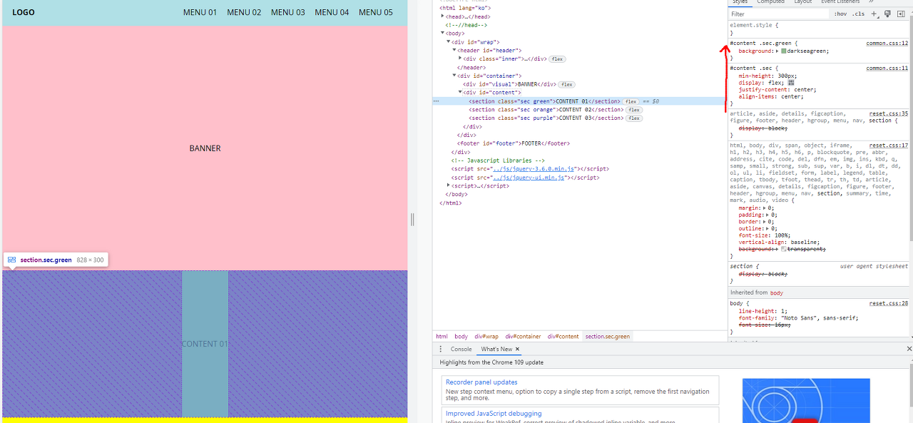913x423 pixels.
Task: Open the reset.css:35 source link
Action: (889, 113)
